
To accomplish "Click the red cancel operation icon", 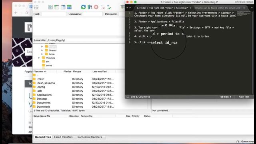I will tap(96, 7).
